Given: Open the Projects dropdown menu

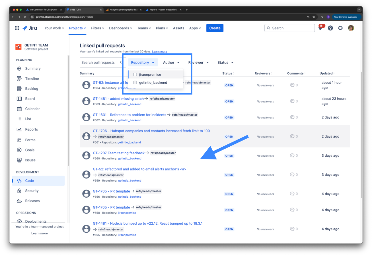Looking at the screenshot, I should coord(77,28).
